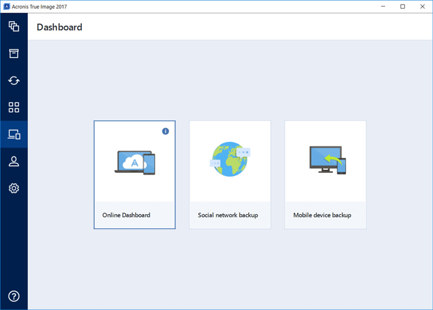Open Help via the question mark icon

click(14, 296)
